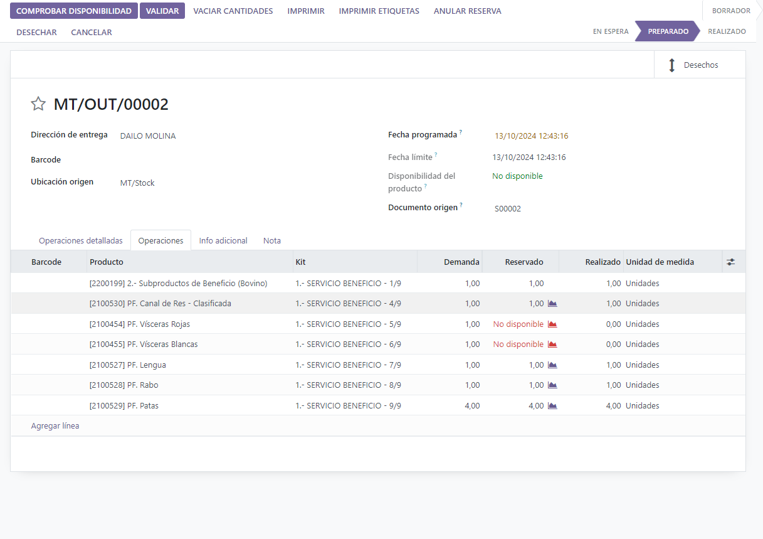
Task: Click Vaciar Cantidades
Action: coord(233,11)
